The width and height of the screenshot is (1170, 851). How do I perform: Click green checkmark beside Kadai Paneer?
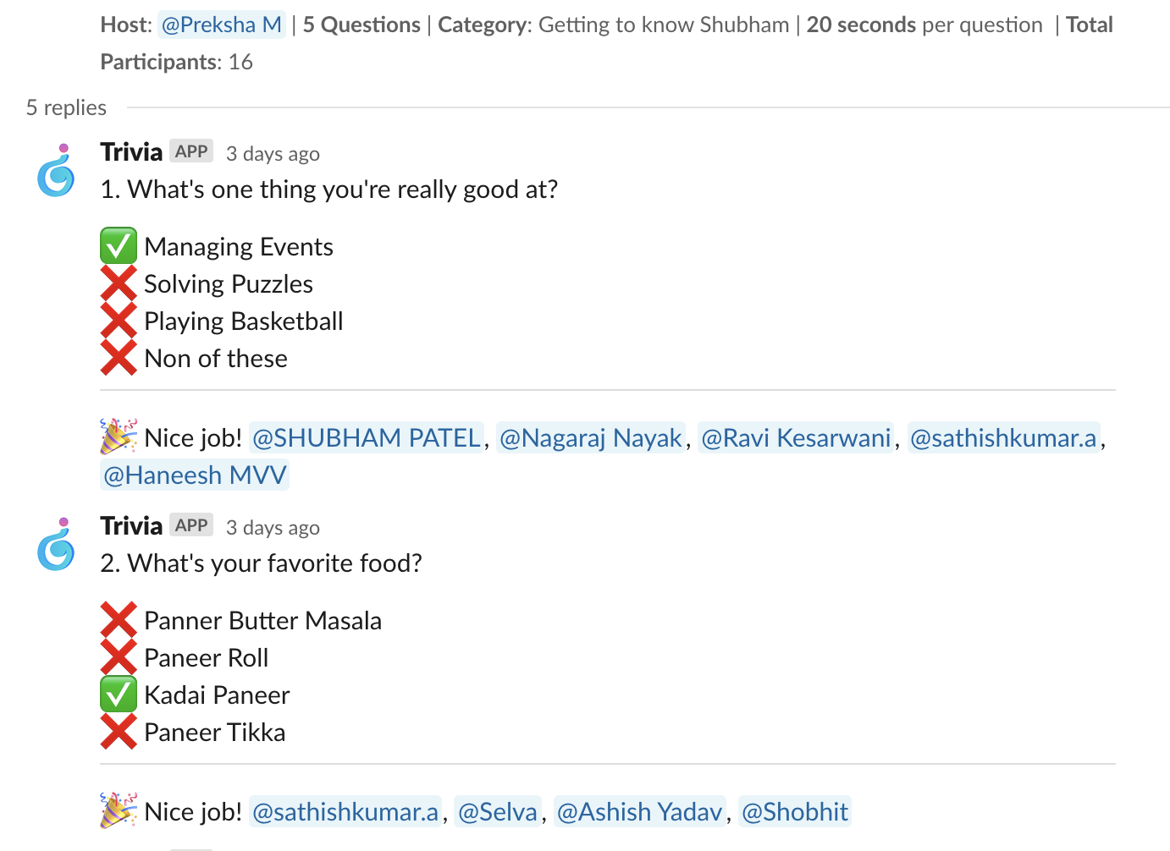[x=119, y=695]
